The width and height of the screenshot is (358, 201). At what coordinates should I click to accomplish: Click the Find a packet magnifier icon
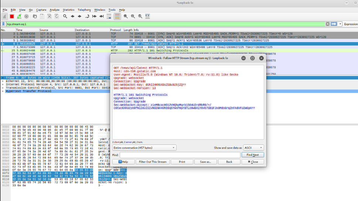click(65, 16)
